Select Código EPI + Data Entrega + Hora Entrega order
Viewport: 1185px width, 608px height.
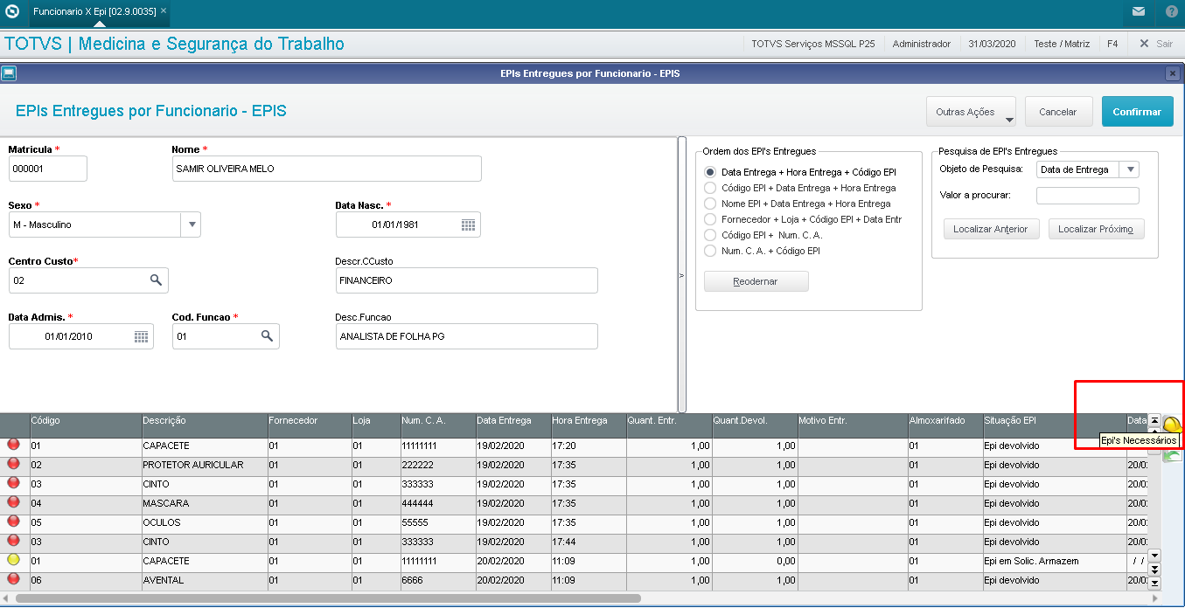pyautogui.click(x=710, y=188)
